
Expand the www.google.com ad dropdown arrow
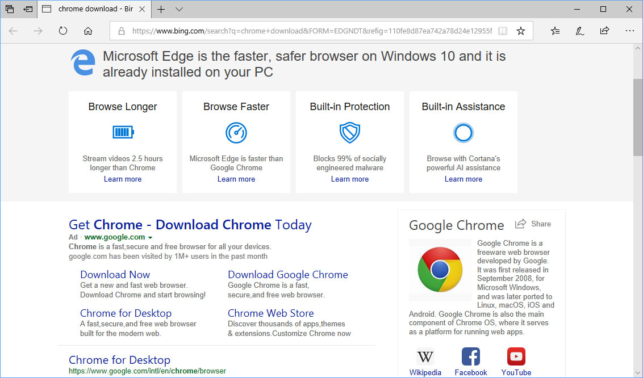[x=150, y=238]
